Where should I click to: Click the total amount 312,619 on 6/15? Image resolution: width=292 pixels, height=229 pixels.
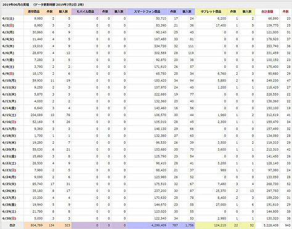coord(272,115)
